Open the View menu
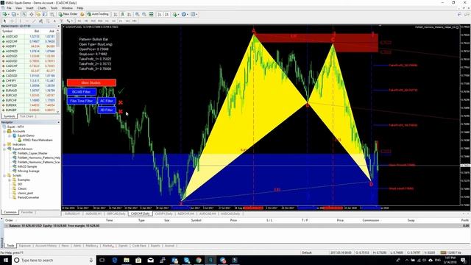 coord(18,8)
